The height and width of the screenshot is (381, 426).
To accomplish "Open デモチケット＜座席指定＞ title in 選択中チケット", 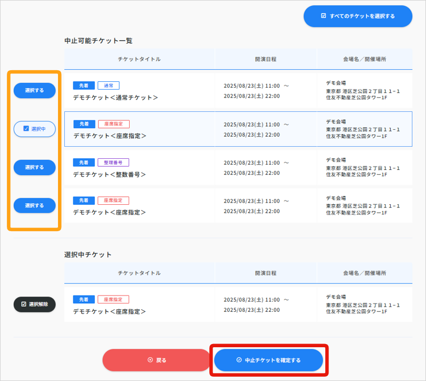I will pyautogui.click(x=109, y=311).
